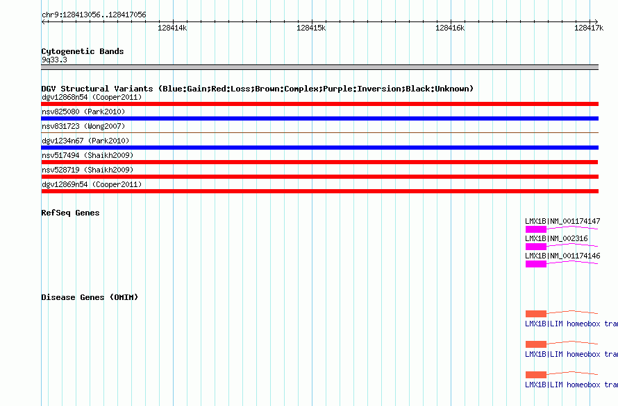Click the 128416k ruler tick label

450,28
